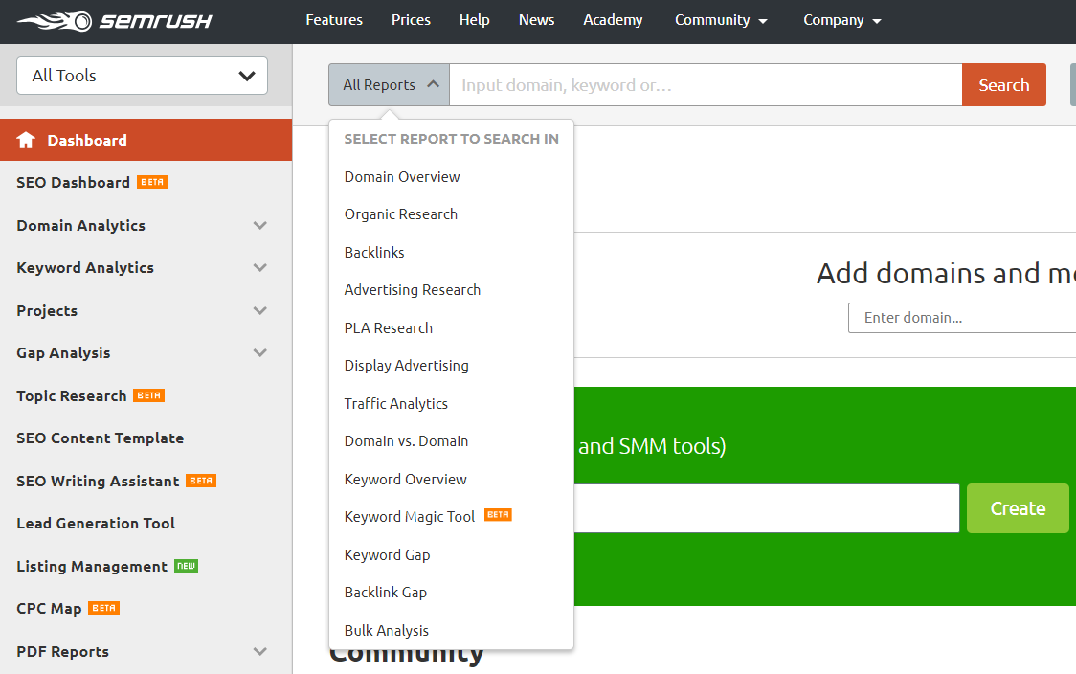This screenshot has width=1076, height=674.
Task: Open Features in the top navigation
Action: point(334,20)
